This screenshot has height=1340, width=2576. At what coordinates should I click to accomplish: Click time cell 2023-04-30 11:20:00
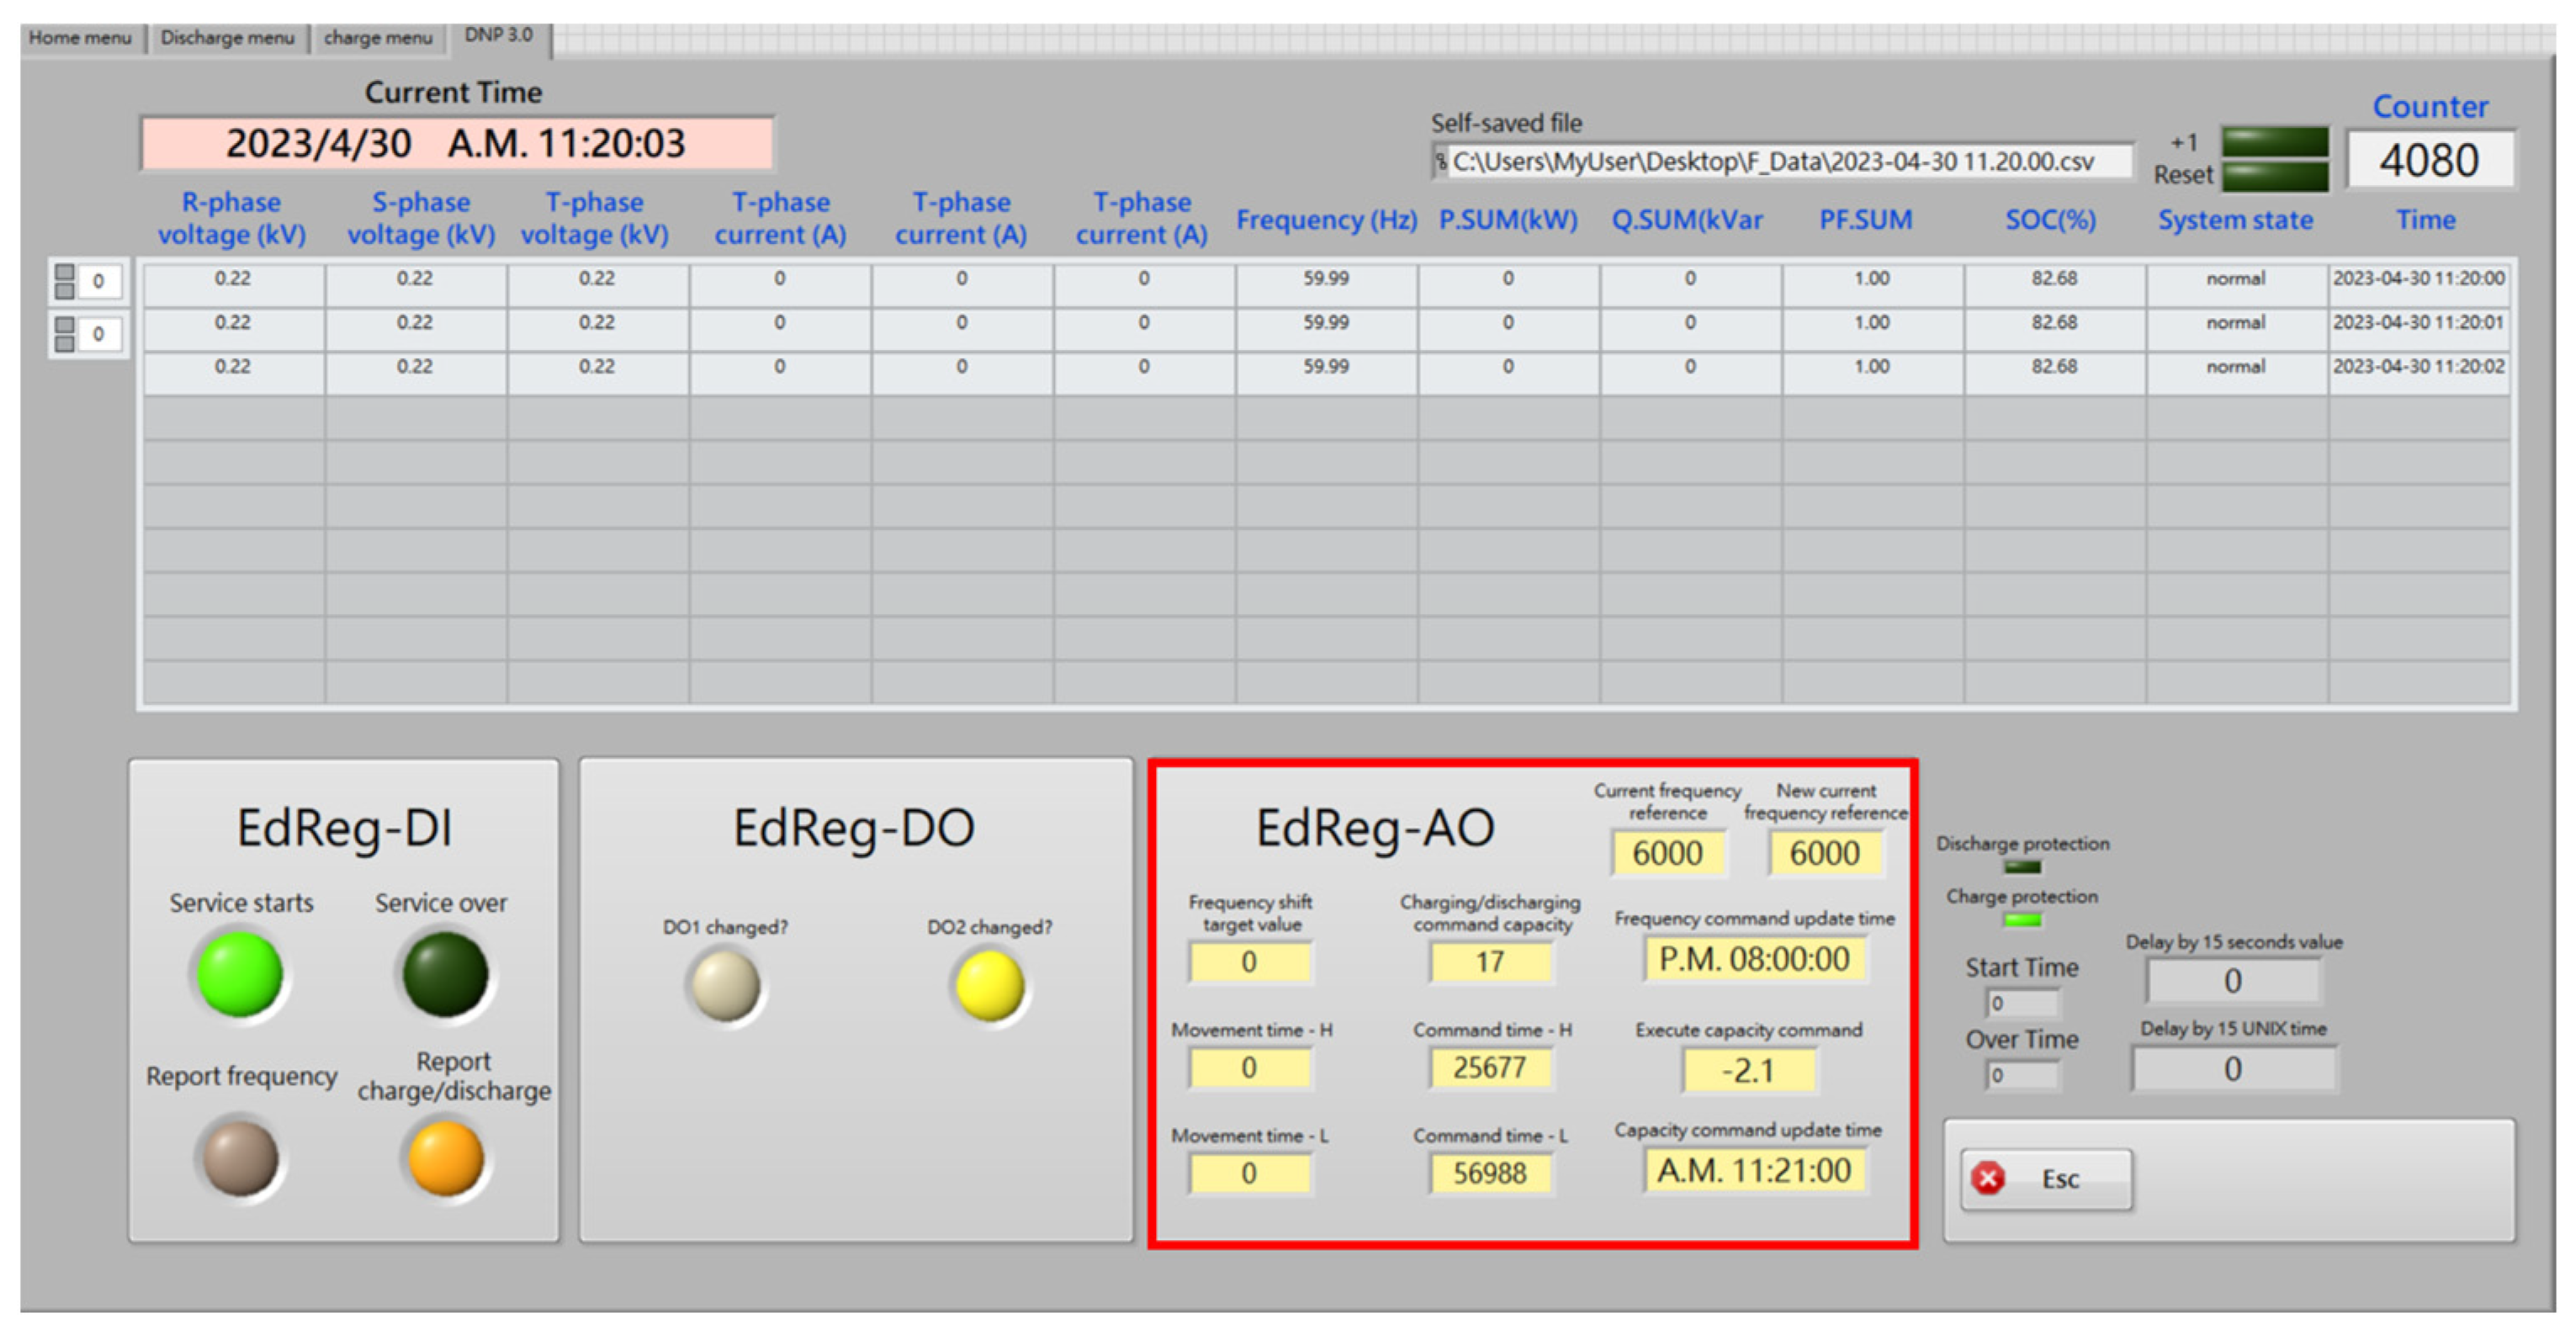(2418, 279)
